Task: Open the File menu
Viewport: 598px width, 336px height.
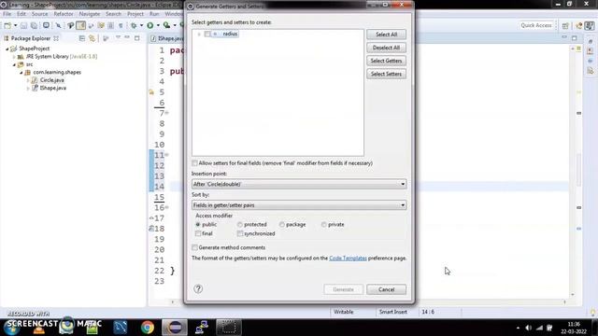Action: tap(7, 14)
